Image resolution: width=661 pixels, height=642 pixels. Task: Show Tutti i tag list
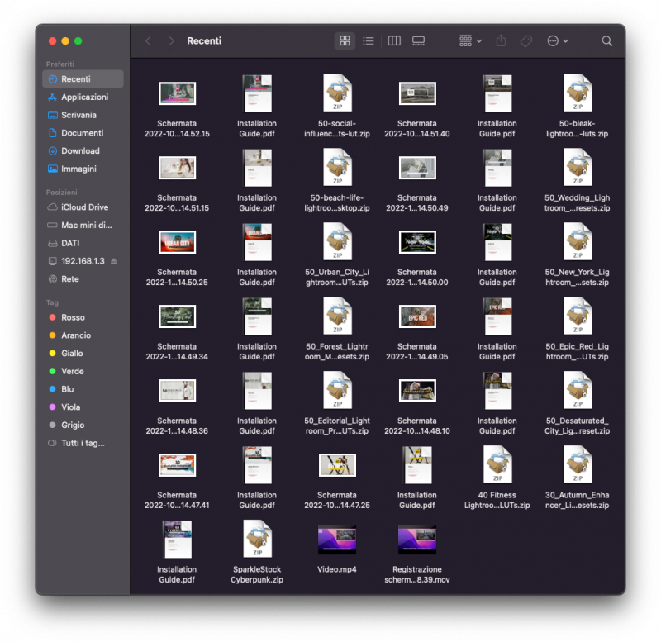click(x=83, y=443)
